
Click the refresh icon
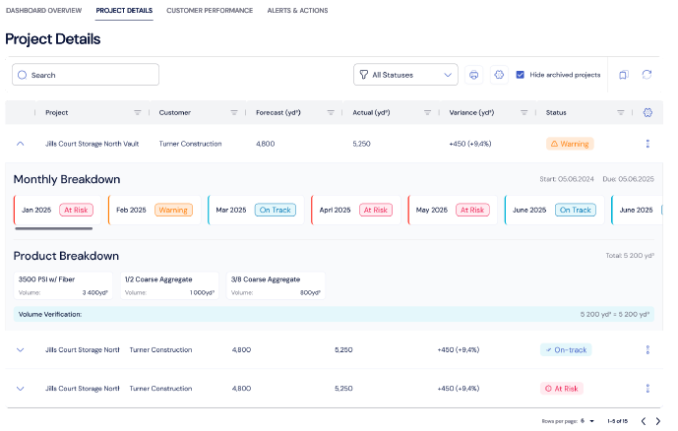point(647,75)
